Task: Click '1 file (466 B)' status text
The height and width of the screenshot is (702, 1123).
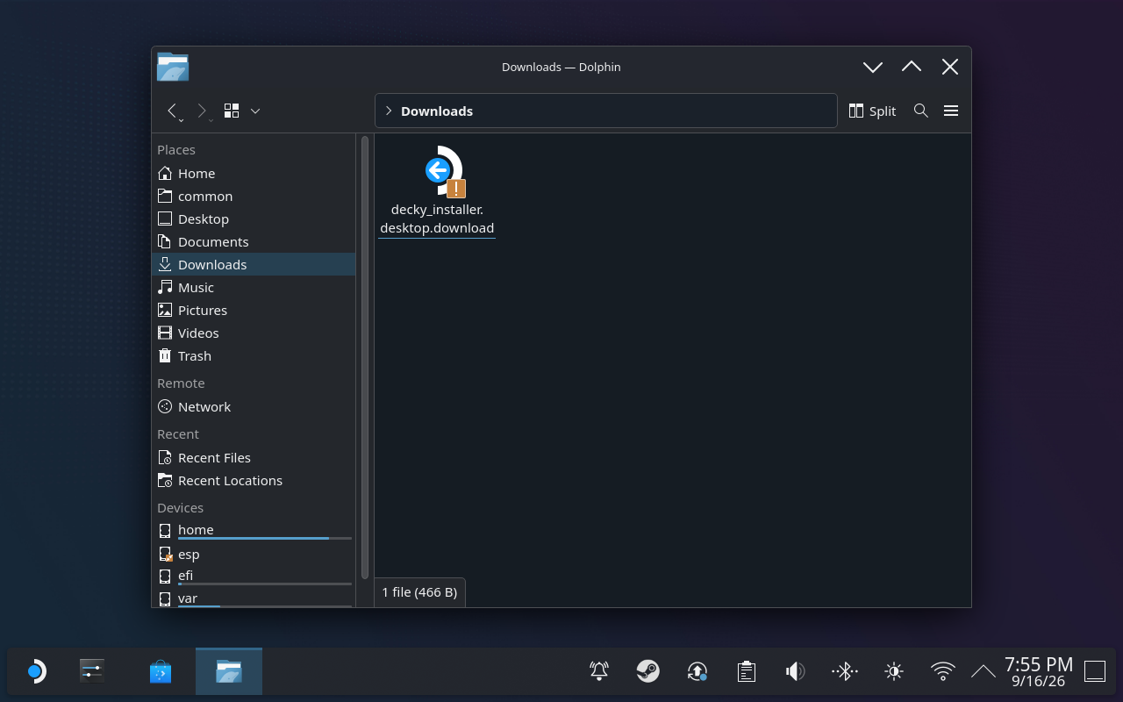Action: click(419, 592)
